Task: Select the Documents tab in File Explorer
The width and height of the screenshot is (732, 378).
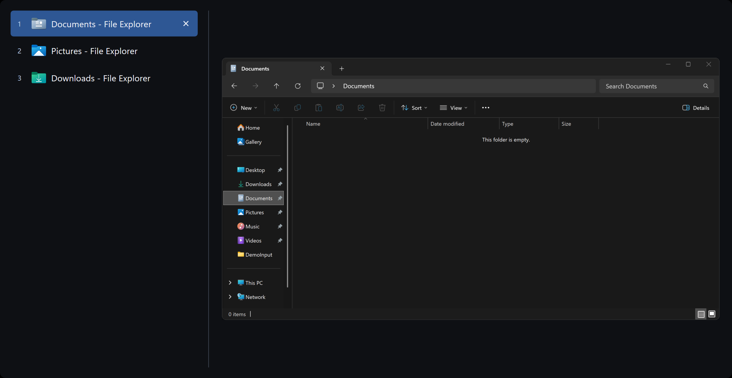Action: (x=278, y=69)
